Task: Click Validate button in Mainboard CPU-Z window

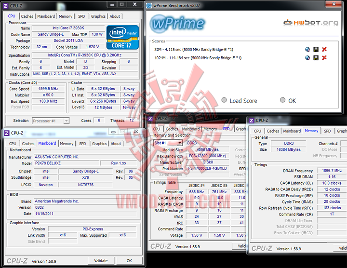Action: pos(101,261)
